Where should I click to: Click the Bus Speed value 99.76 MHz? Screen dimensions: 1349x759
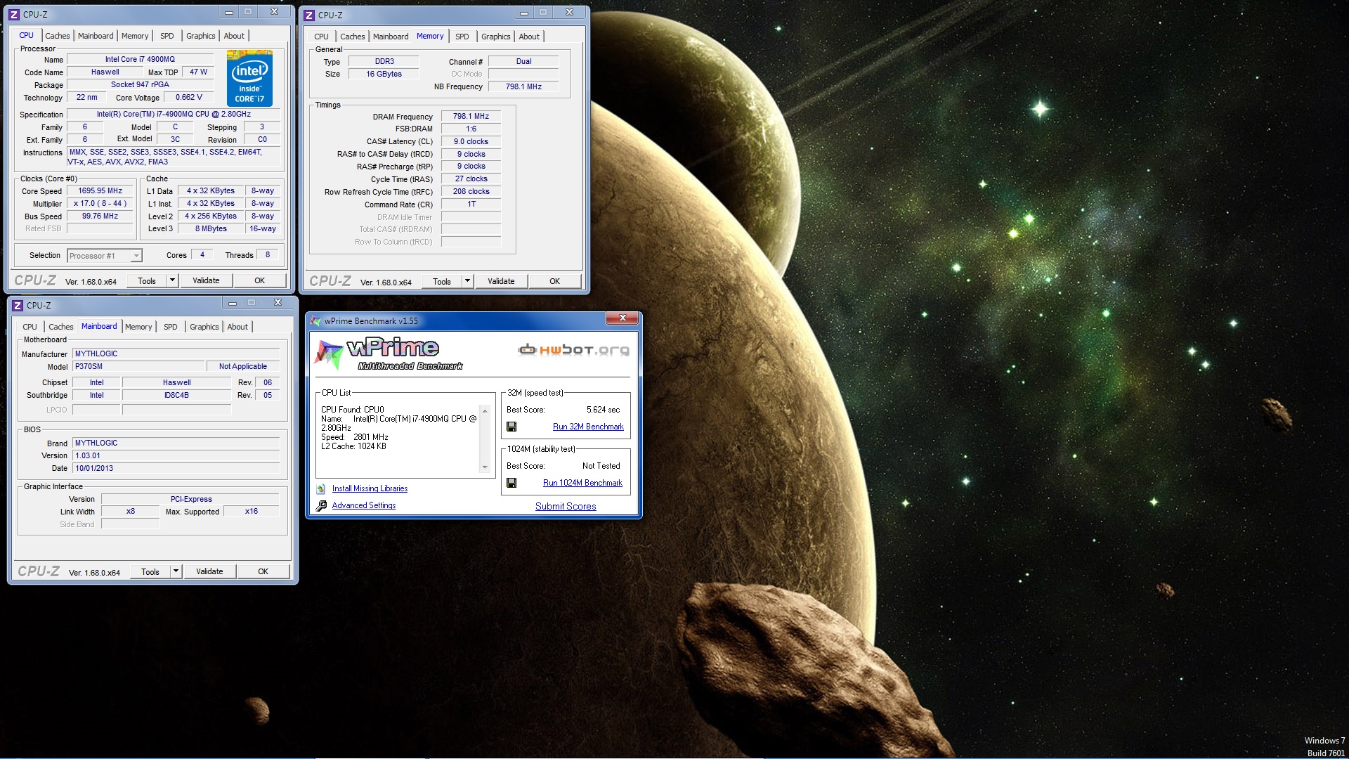coord(100,216)
